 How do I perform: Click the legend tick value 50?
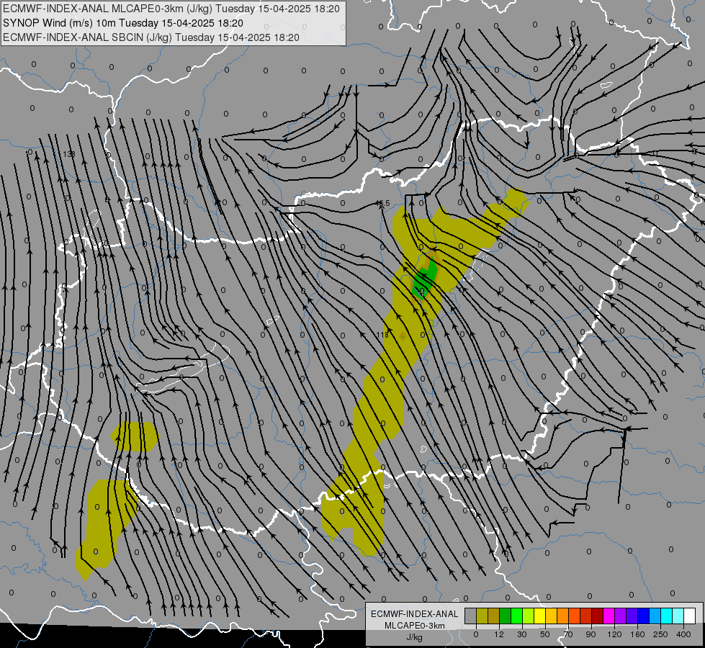[x=545, y=634]
